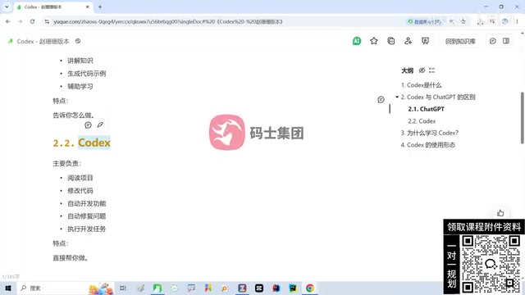Go back with the browser back arrow
Image resolution: width=525 pixels, height=295 pixels.
pyautogui.click(x=7, y=22)
